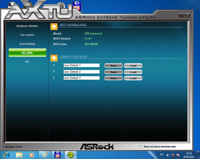200x159 pixels.
Task: Open the clock showing 21:23
Action: (x=189, y=155)
